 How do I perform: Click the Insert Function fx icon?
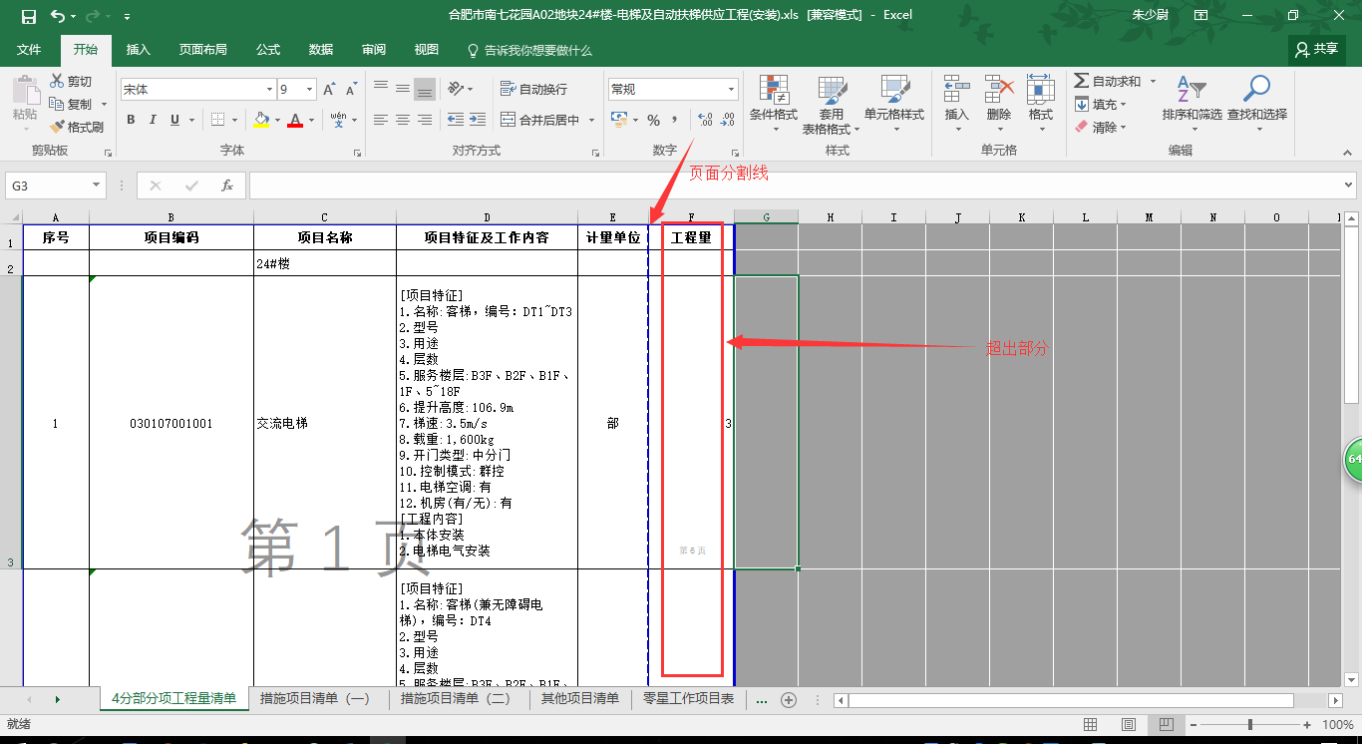coord(227,186)
